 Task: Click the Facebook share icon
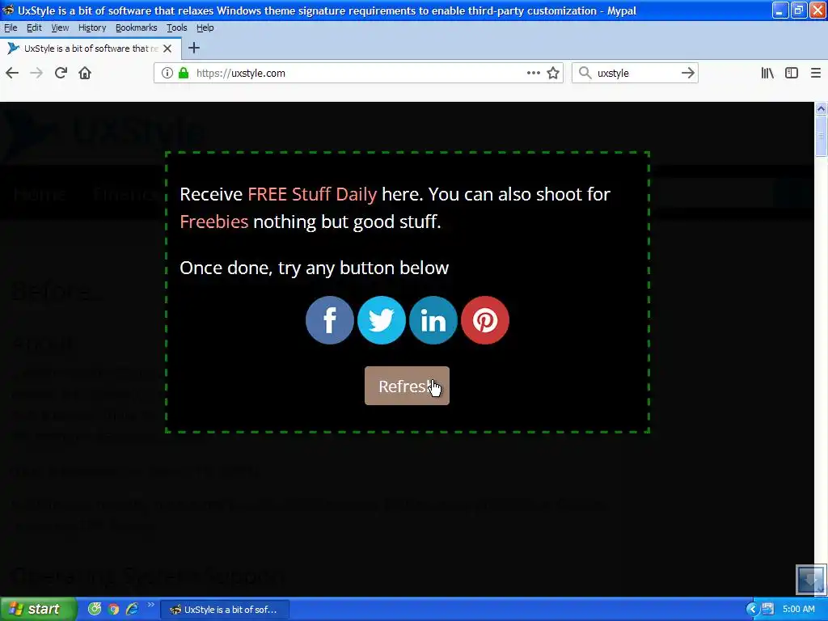coord(330,320)
